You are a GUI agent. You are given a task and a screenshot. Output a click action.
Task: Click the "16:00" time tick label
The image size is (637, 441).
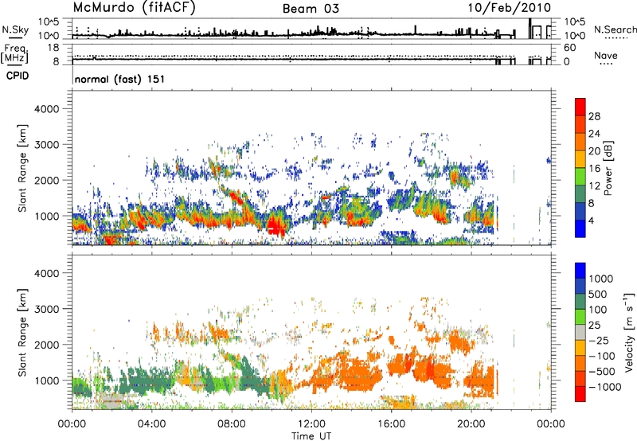pyautogui.click(x=391, y=424)
